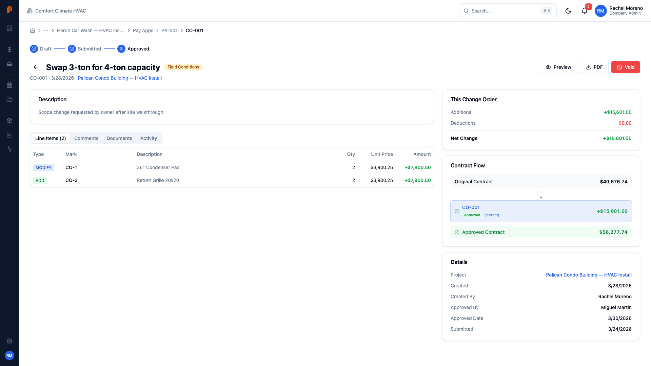Open the notifications bell with badge

(x=584, y=11)
